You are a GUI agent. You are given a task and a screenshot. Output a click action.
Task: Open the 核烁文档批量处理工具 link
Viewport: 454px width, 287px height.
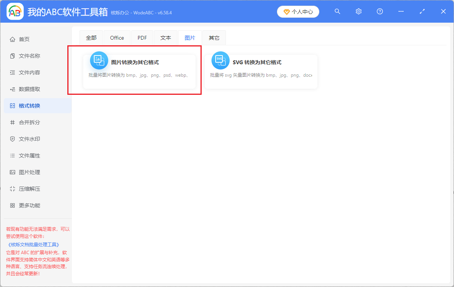coord(34,245)
